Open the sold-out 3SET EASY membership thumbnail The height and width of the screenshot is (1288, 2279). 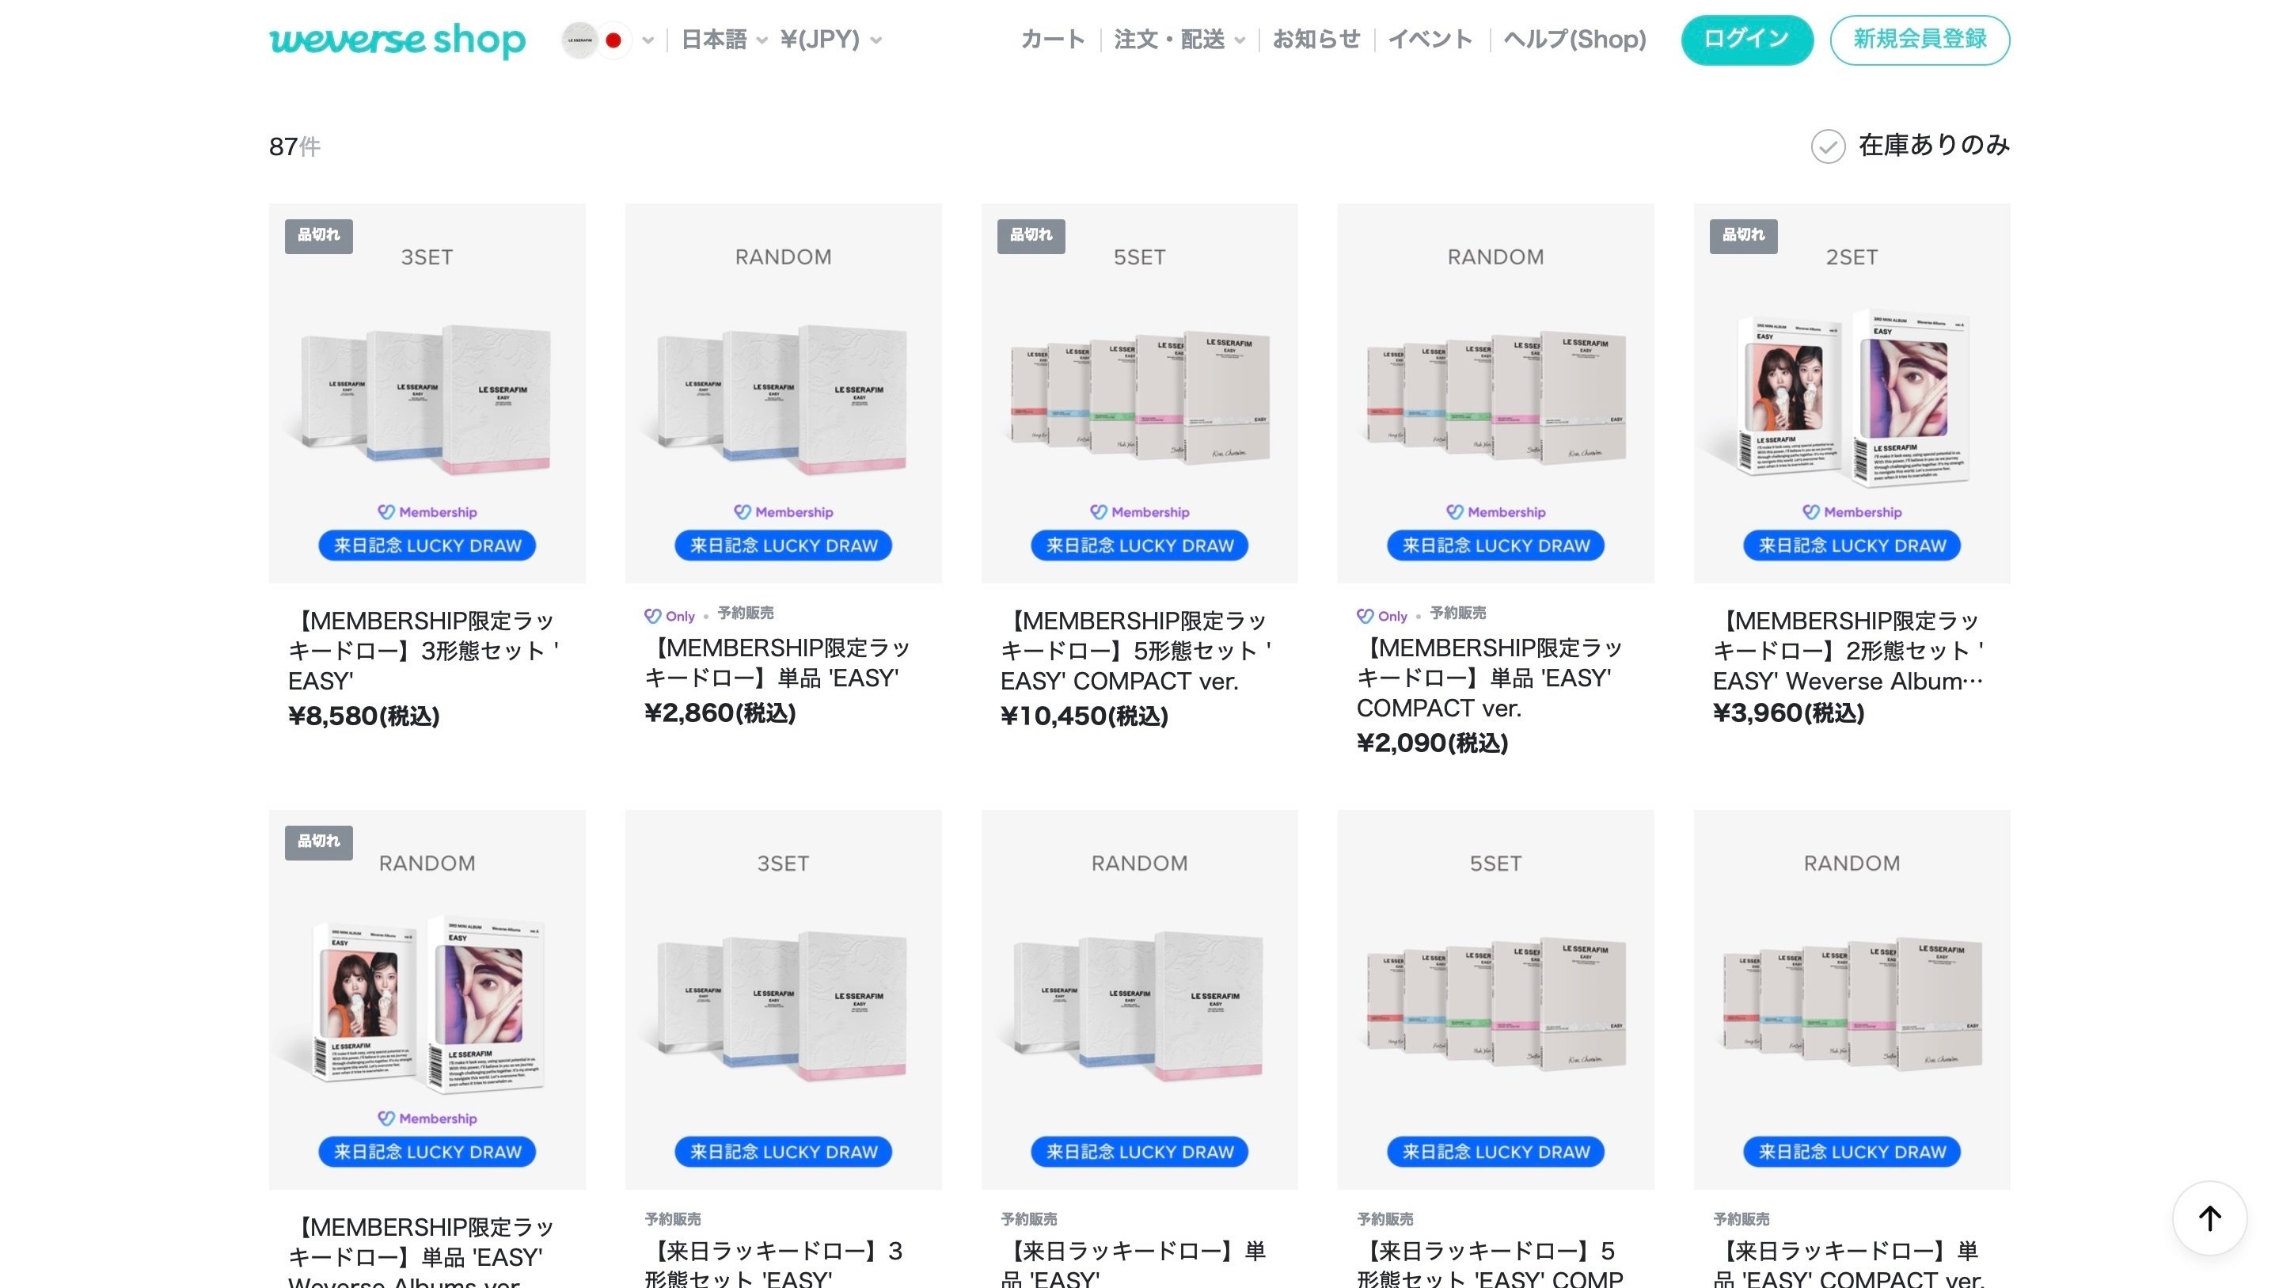(427, 393)
